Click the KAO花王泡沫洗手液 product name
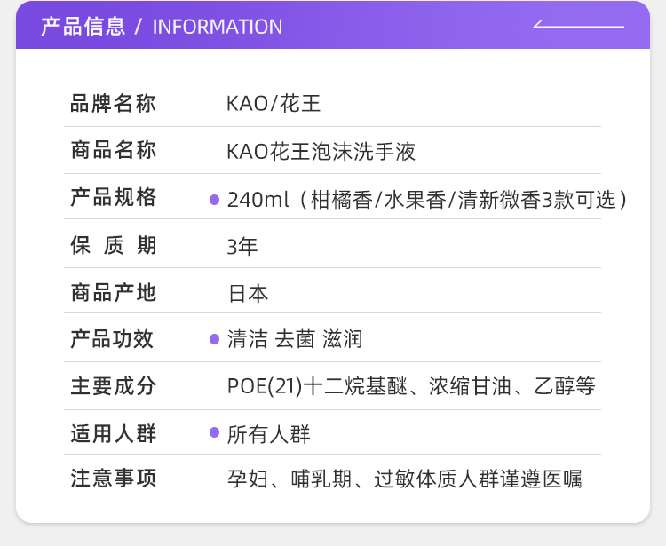 point(321,152)
